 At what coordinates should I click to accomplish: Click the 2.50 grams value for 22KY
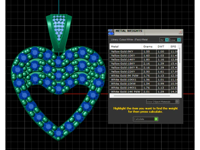(147, 72)
